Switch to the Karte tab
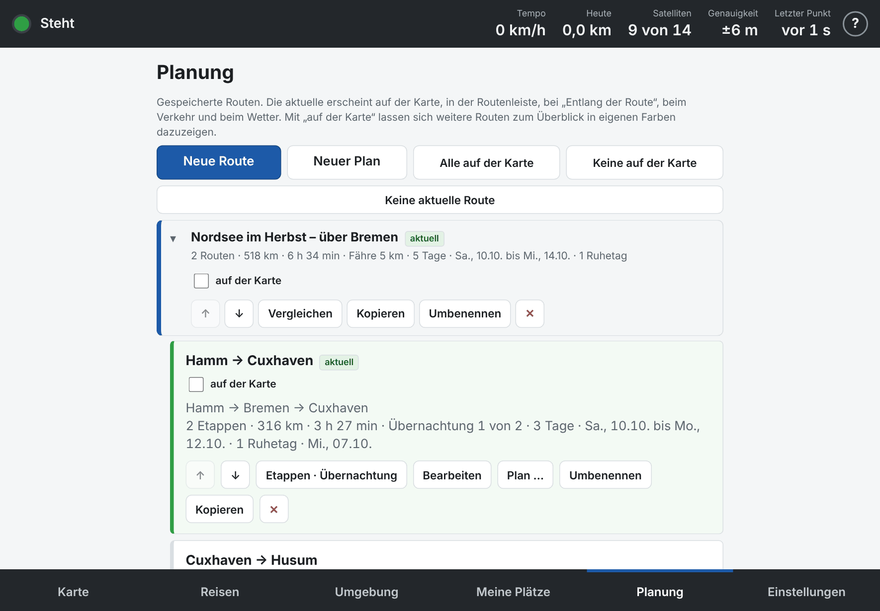Viewport: 880px width, 611px height. [x=73, y=592]
